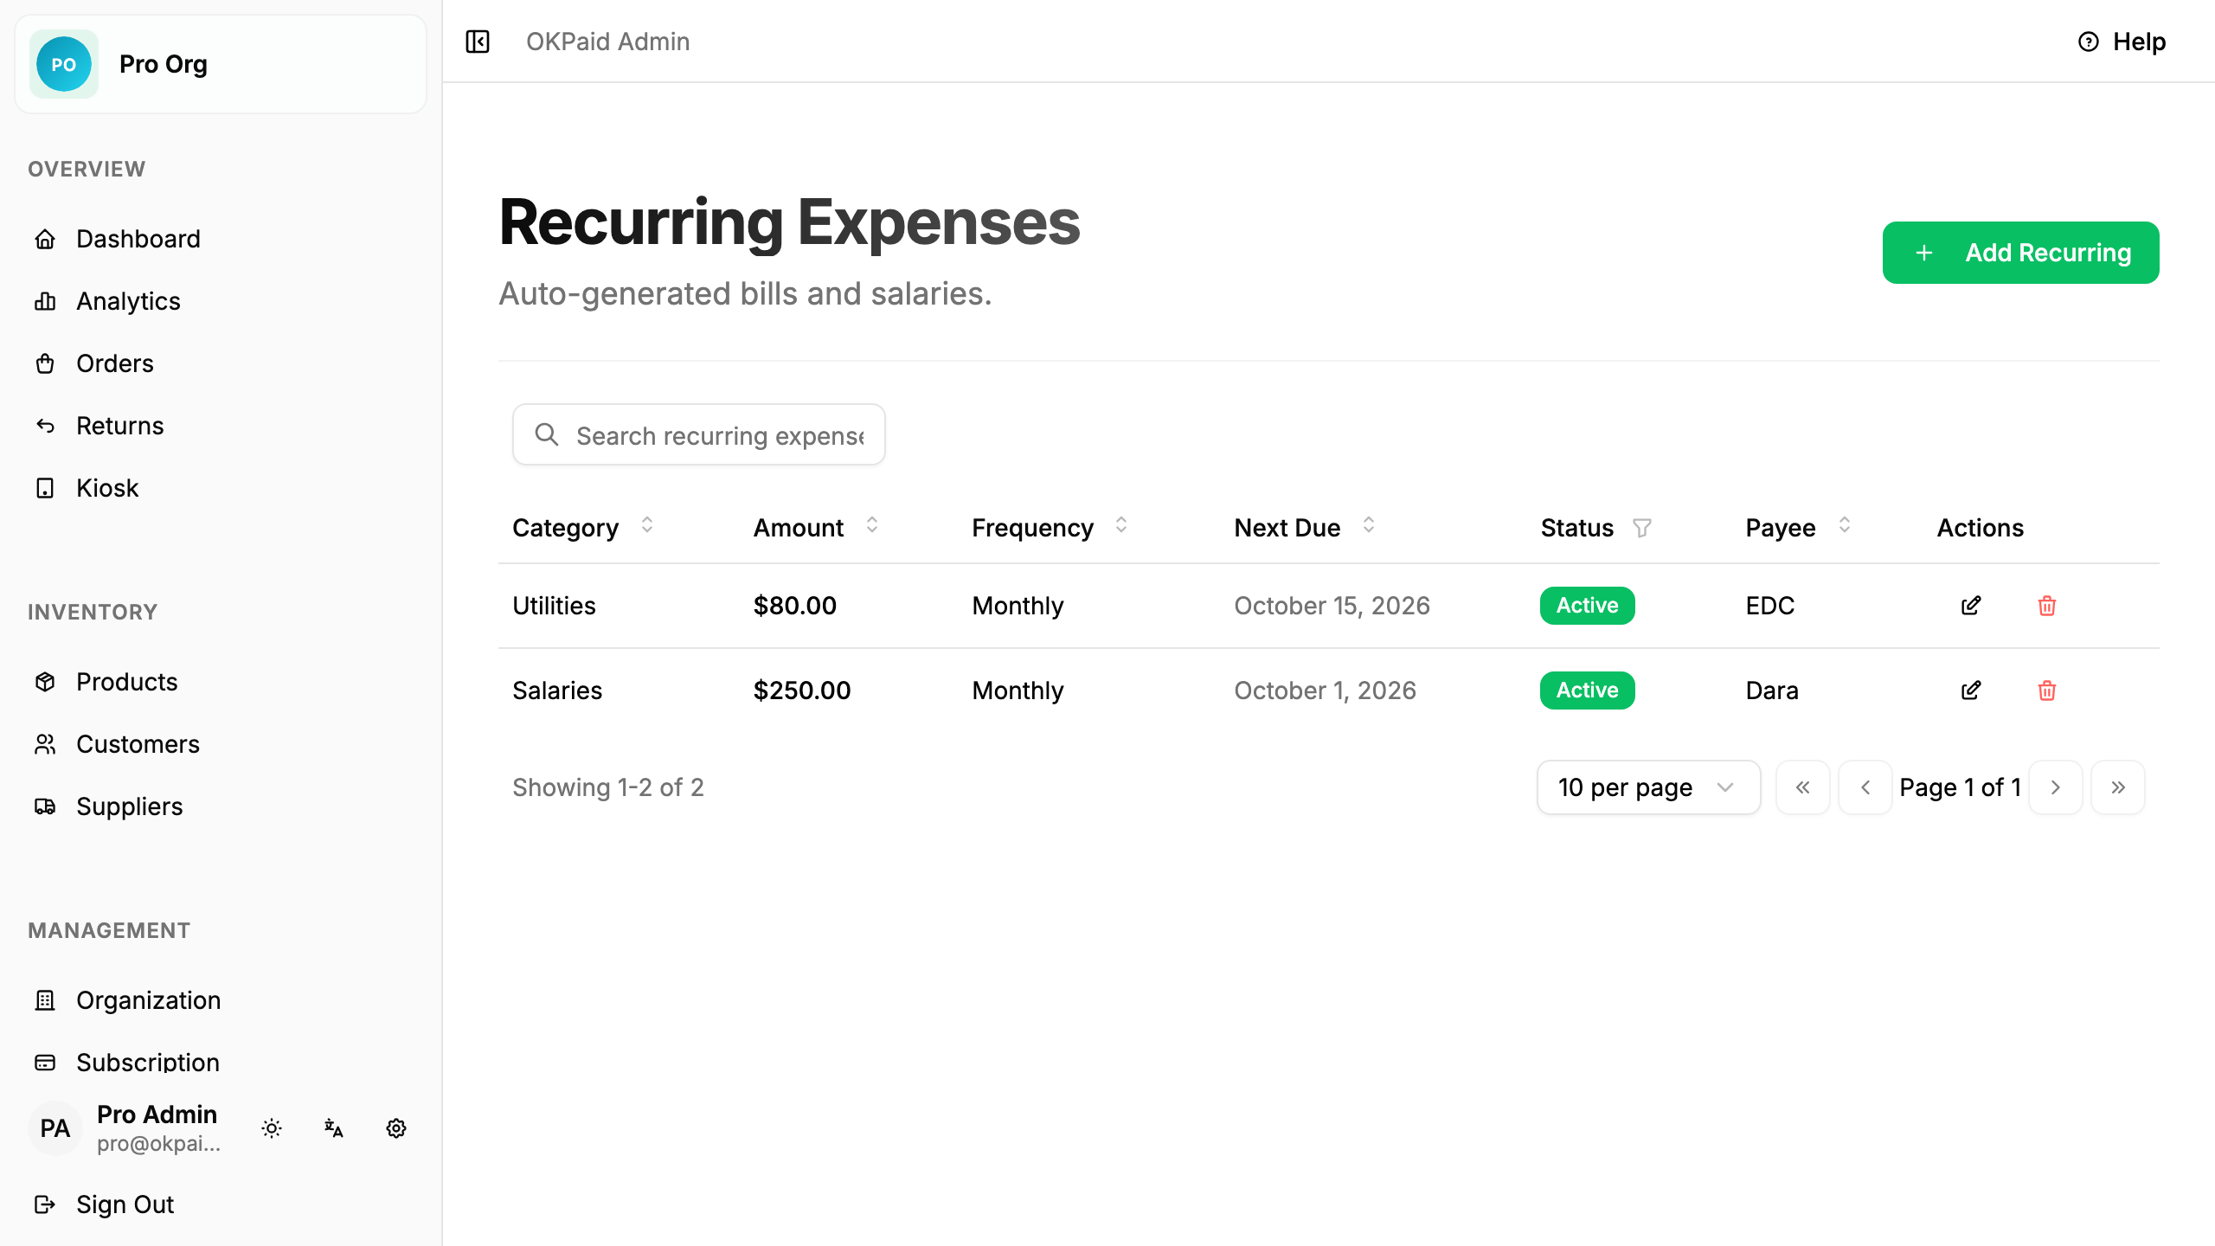2215x1246 pixels.
Task: Open Help in the top bar
Action: [x=2122, y=42]
